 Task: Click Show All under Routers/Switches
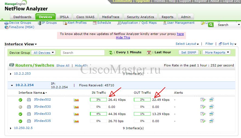[63, 66]
